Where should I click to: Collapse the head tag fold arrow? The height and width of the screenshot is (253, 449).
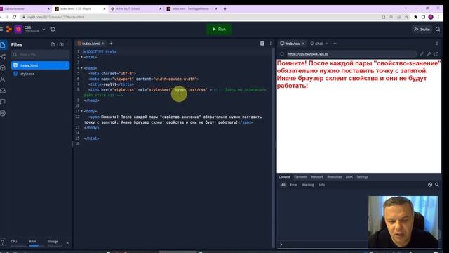(81, 68)
